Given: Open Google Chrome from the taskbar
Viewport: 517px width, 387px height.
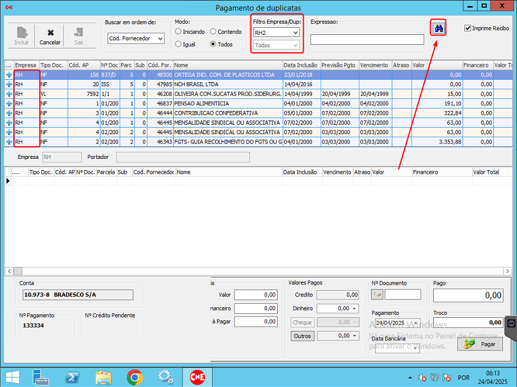Looking at the screenshot, I should pyautogui.click(x=135, y=377).
